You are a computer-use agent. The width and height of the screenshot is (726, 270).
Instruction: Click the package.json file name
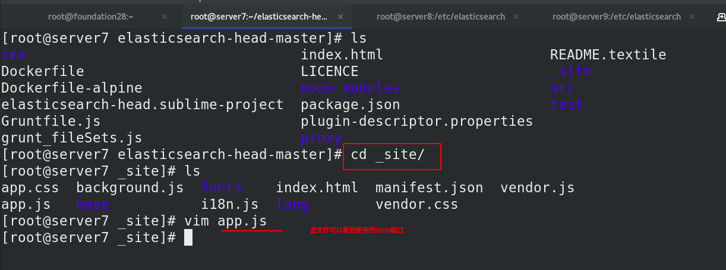click(x=351, y=105)
